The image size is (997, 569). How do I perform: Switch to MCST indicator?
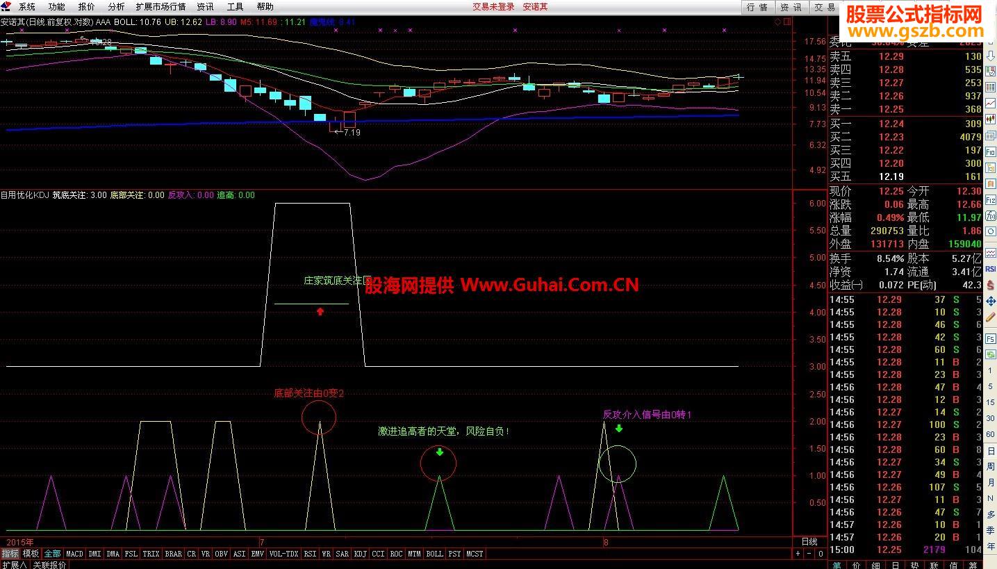pos(475,554)
